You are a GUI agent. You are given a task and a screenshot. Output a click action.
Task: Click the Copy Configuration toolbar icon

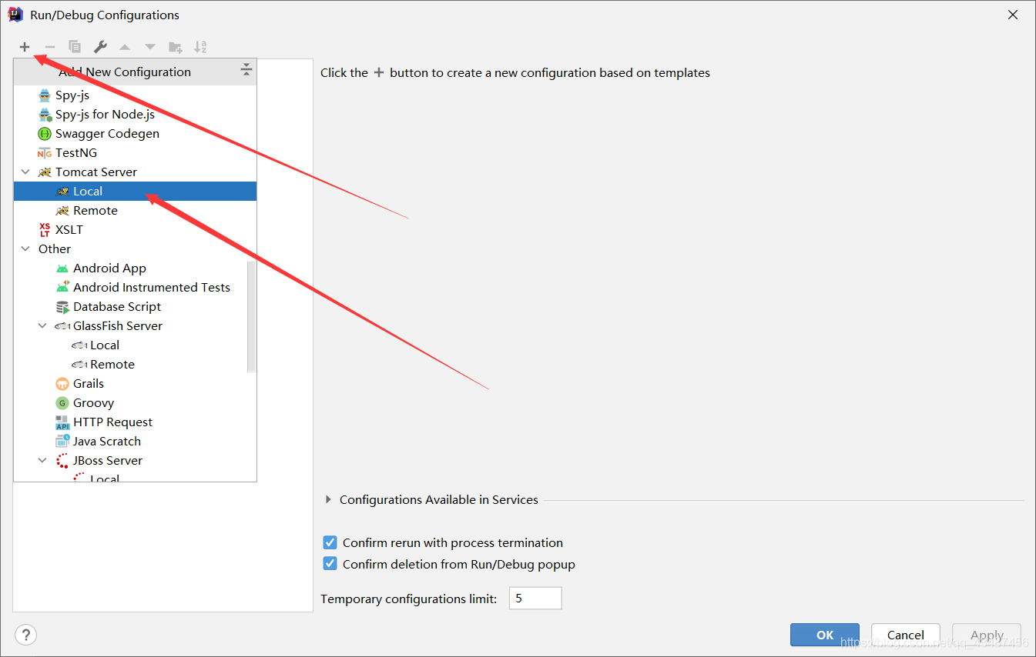[75, 47]
